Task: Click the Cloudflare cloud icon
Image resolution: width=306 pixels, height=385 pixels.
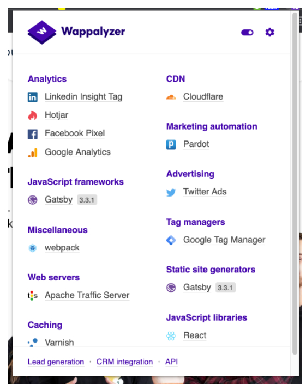Action: [x=171, y=97]
